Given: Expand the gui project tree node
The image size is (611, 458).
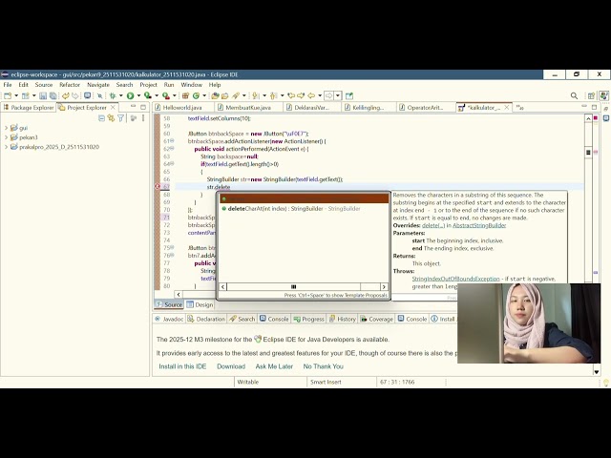Looking at the screenshot, I should pos(7,128).
